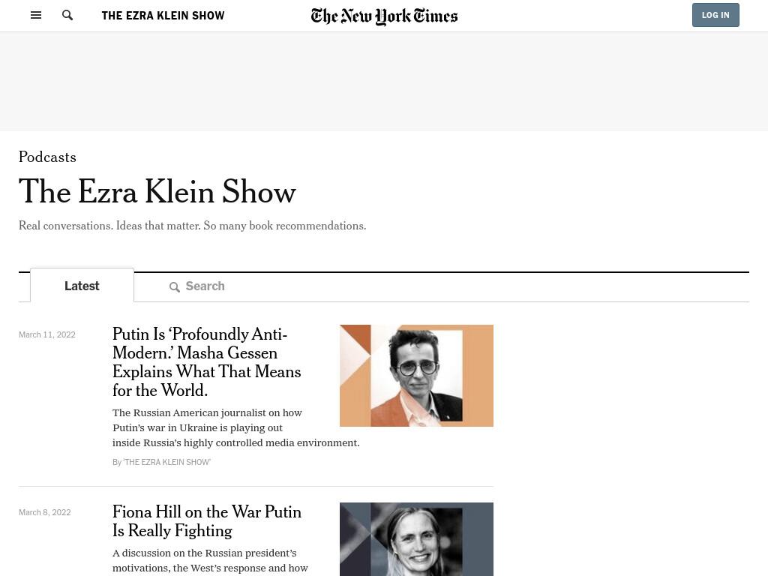
Task: Select the Search tab field
Action: [441, 286]
